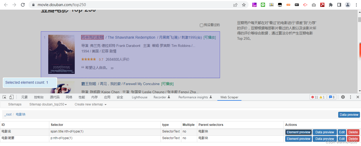Toggle the browser side panel icon
The width and height of the screenshot is (361, 146).
(x=339, y=5)
